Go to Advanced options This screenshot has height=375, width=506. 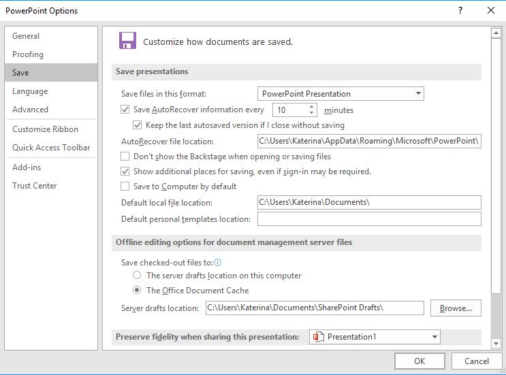(51, 110)
